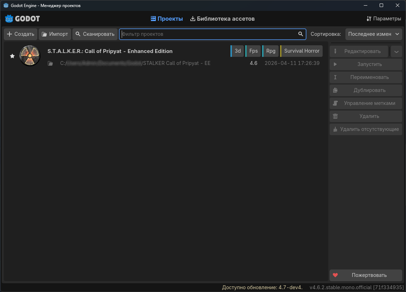Click the Сканировать button
Viewport: 406px width, 292px height.
95,34
